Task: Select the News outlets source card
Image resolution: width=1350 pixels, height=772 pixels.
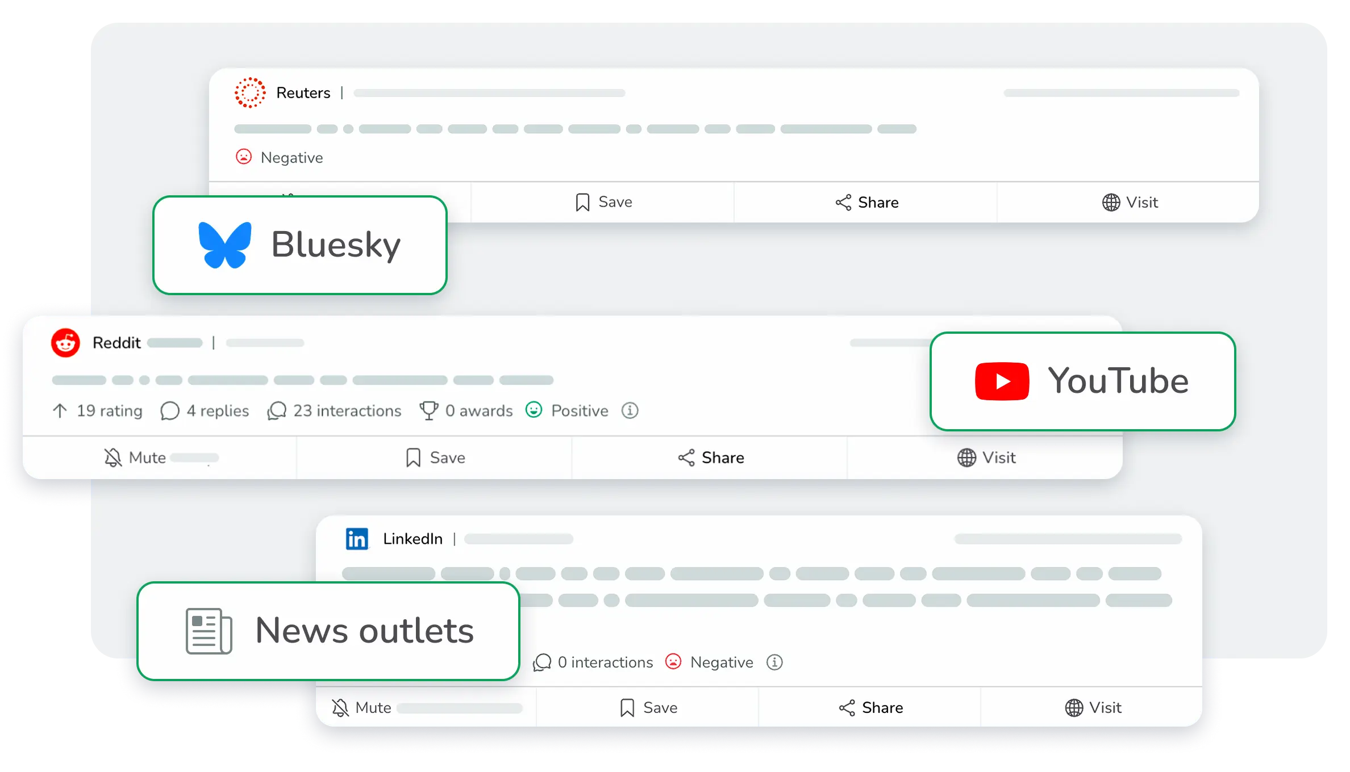Action: click(328, 631)
